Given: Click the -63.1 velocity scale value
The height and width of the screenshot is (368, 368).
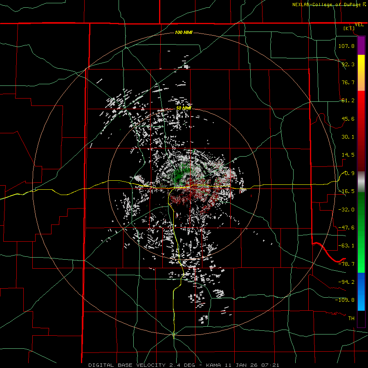Looking at the screenshot, I should (x=346, y=246).
